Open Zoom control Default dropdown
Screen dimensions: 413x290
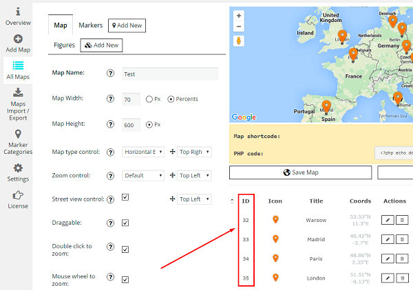(143, 176)
